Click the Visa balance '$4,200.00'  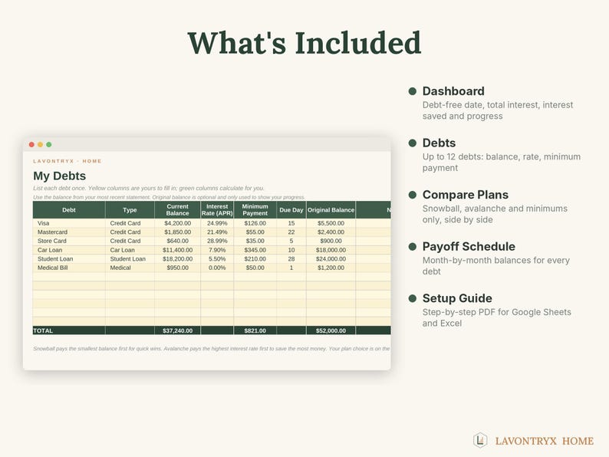[177, 223]
